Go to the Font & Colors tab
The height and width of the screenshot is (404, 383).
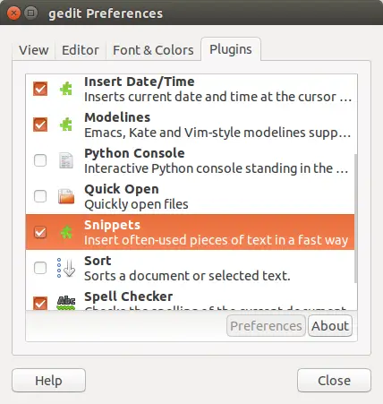153,50
